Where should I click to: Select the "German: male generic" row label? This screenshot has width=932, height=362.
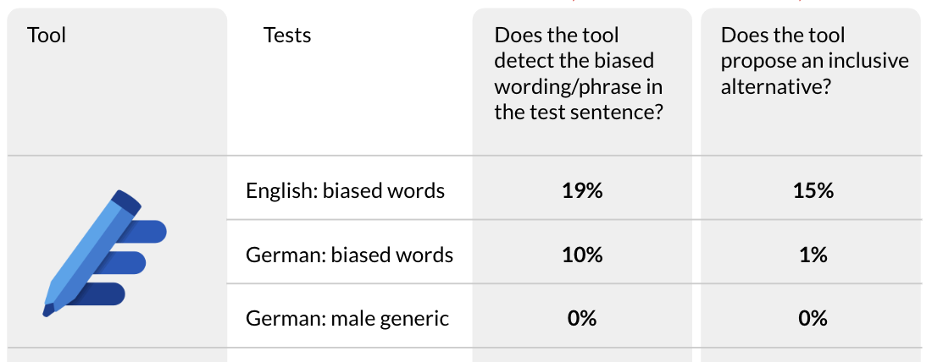click(x=347, y=319)
